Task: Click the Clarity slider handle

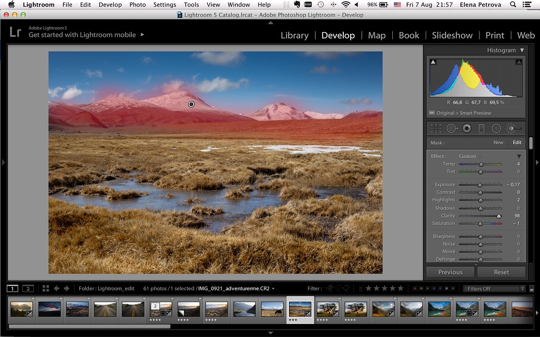Action: click(x=499, y=216)
